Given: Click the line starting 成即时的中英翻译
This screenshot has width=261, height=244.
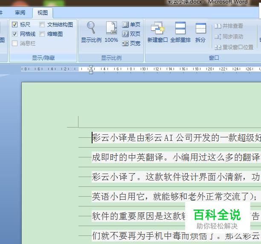Looking at the screenshot, I should point(176,157).
